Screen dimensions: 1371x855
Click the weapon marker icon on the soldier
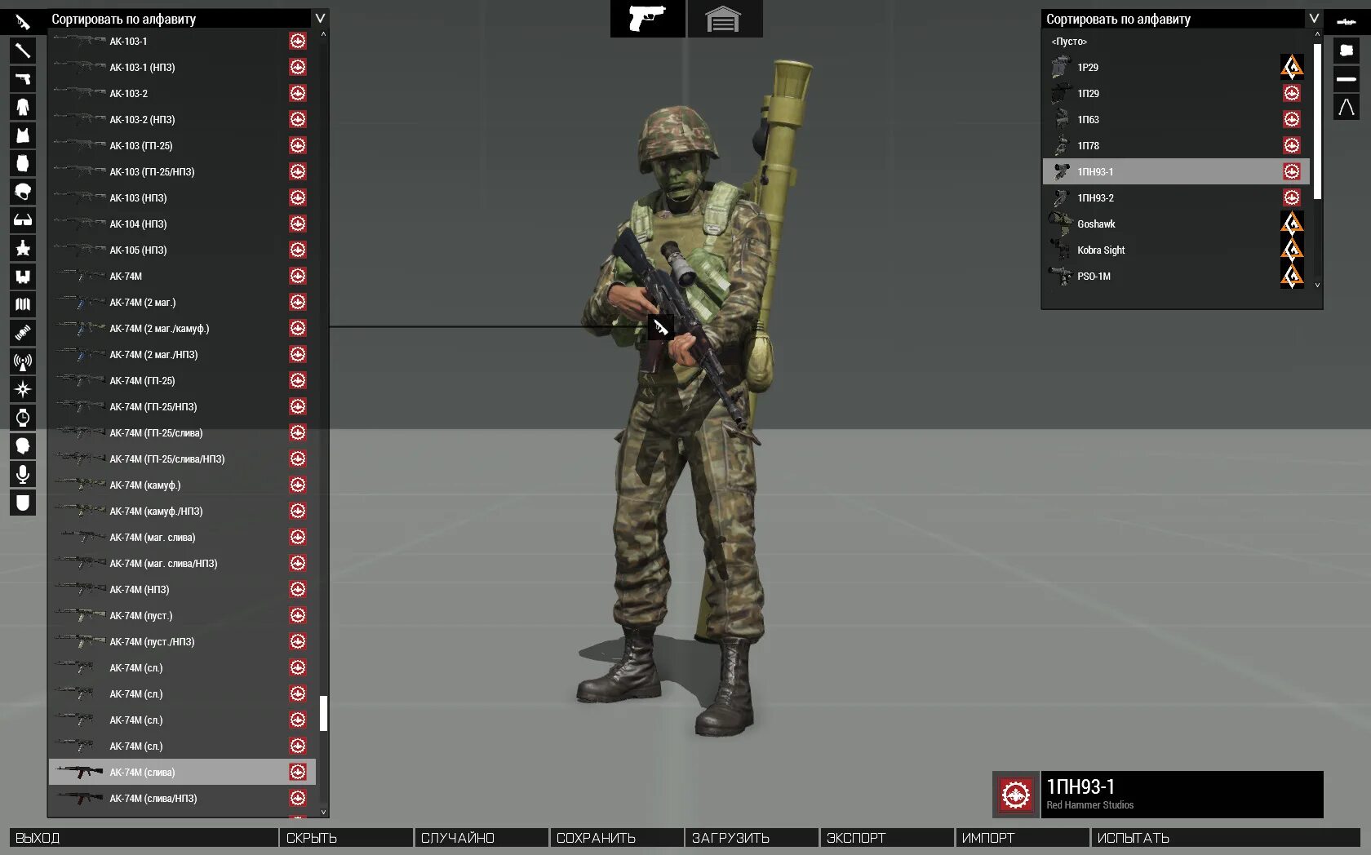(x=661, y=328)
